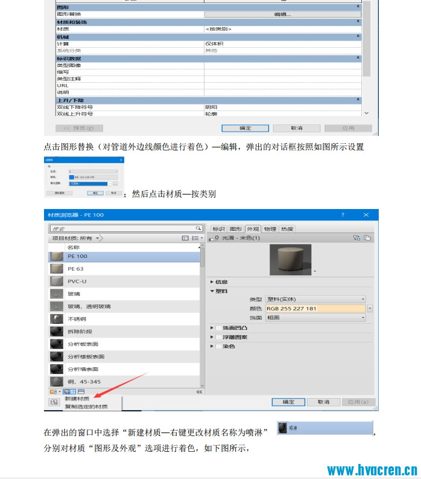The image size is (421, 479).
Task: Click the shared-asset hand icon before 光滑 - 米色(1)
Action: (214, 238)
